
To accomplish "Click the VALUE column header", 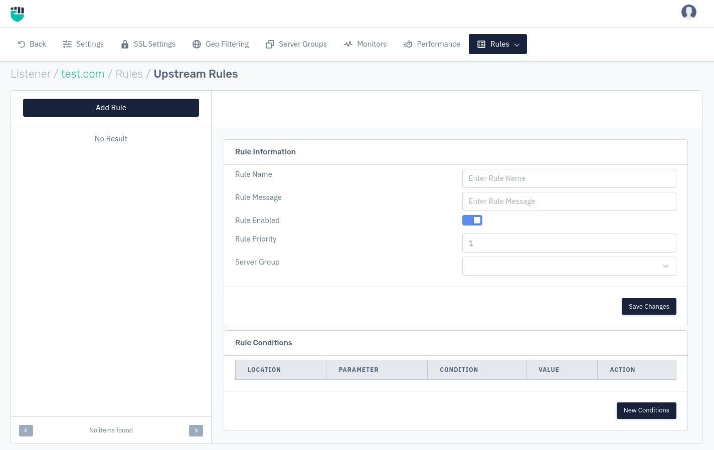I will (x=562, y=370).
